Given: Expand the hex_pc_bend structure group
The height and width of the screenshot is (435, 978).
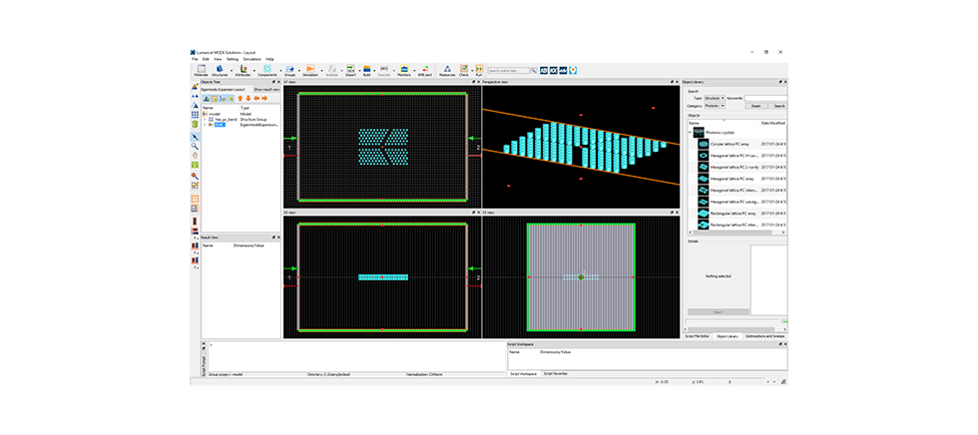Looking at the screenshot, I should click(x=205, y=119).
